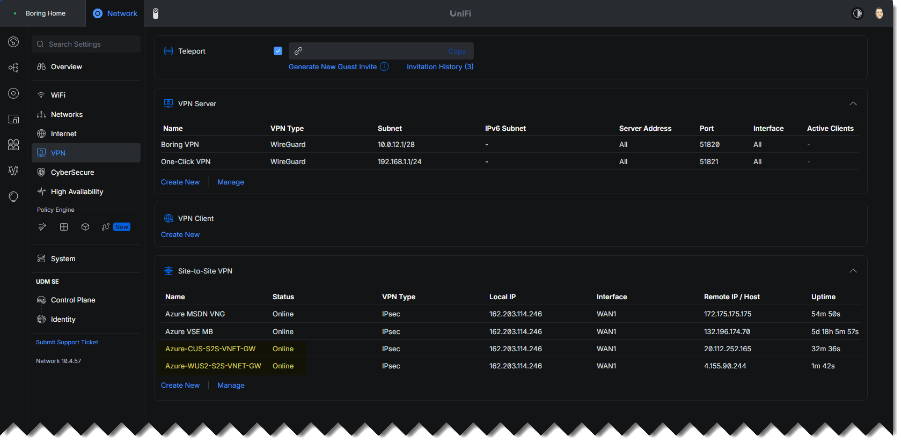
Task: Select the Network application tab
Action: pyautogui.click(x=115, y=13)
